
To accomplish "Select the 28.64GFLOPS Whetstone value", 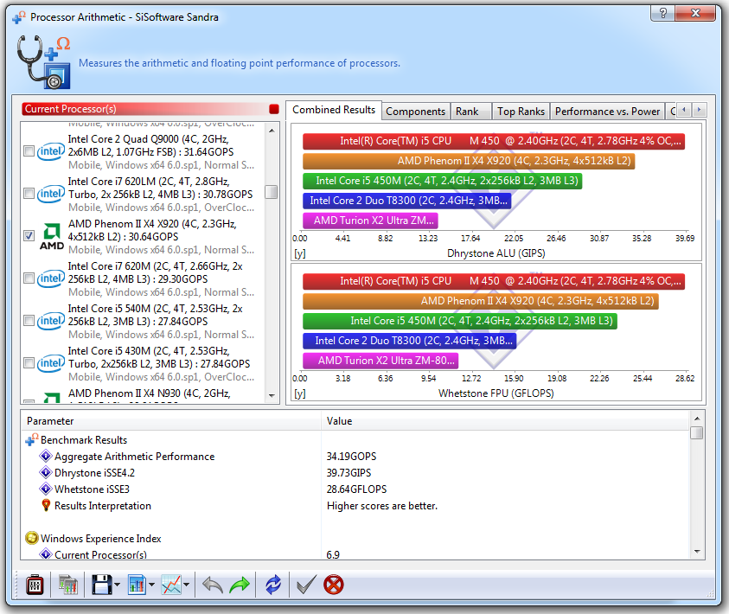I will tap(356, 489).
